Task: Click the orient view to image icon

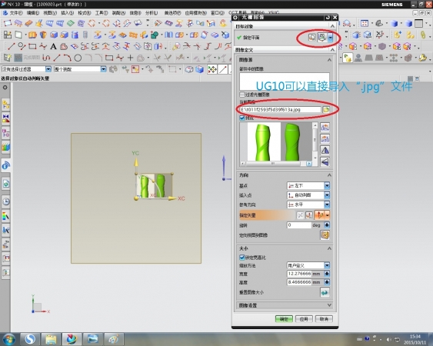Action: (325, 235)
